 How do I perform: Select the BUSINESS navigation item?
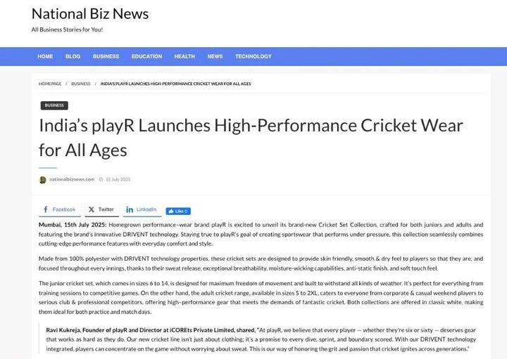(x=106, y=56)
